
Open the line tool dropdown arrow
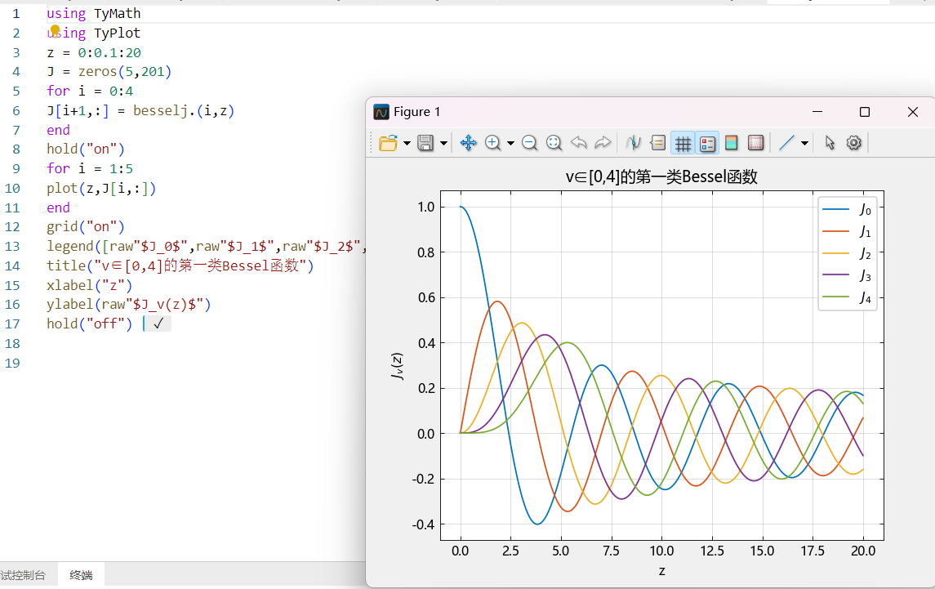pyautogui.click(x=804, y=143)
